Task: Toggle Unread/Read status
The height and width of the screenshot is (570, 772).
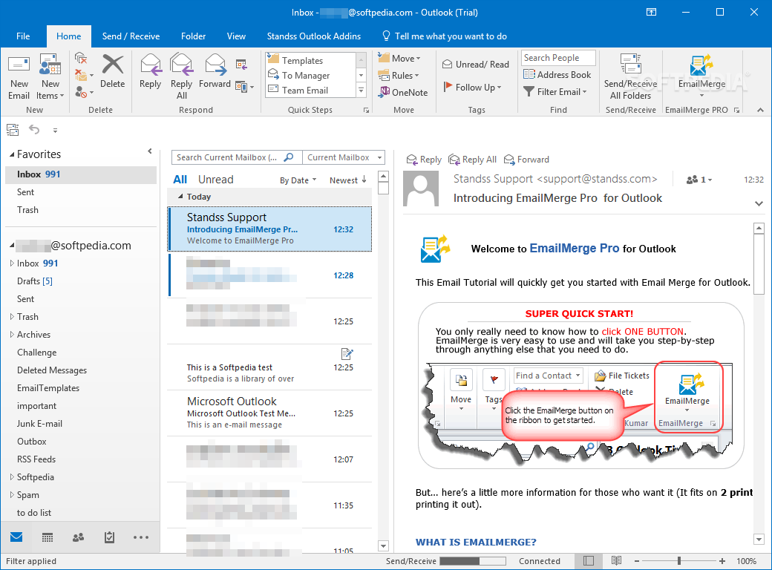Action: point(476,64)
